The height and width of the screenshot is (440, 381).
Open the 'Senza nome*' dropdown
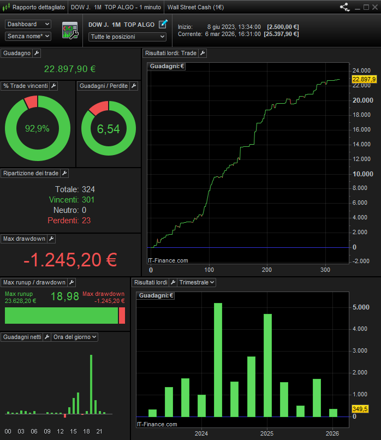tap(28, 36)
